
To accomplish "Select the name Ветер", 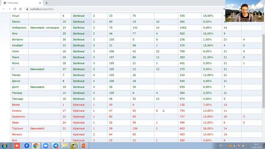I will [16, 105].
